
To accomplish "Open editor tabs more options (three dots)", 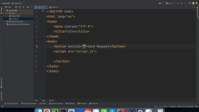I will [x=194, y=7].
